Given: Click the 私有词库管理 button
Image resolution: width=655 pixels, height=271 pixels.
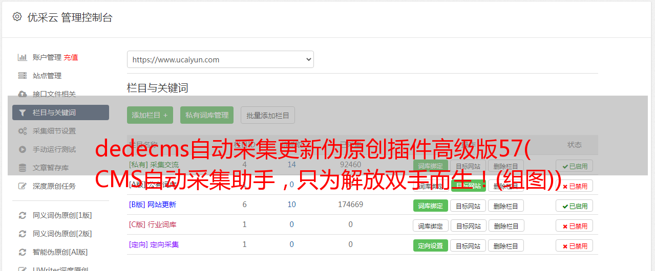Looking at the screenshot, I should tap(207, 115).
